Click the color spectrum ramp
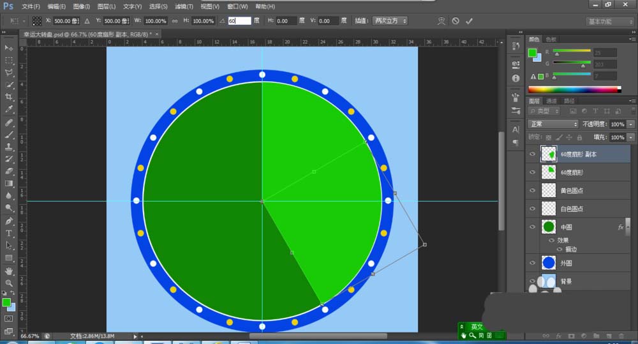Image resolution: width=638 pixels, height=344 pixels. (575, 89)
